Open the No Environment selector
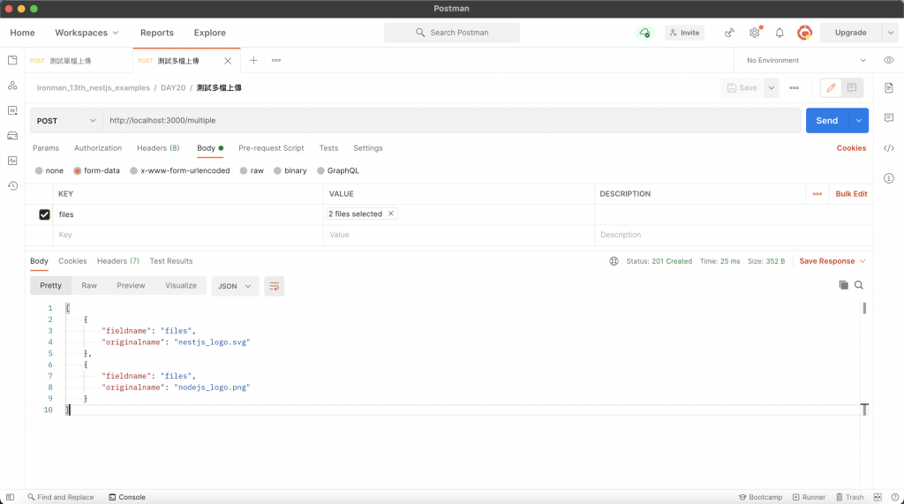The height and width of the screenshot is (504, 904). 806,60
